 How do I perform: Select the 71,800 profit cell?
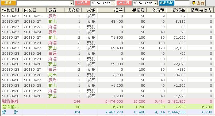117,38
